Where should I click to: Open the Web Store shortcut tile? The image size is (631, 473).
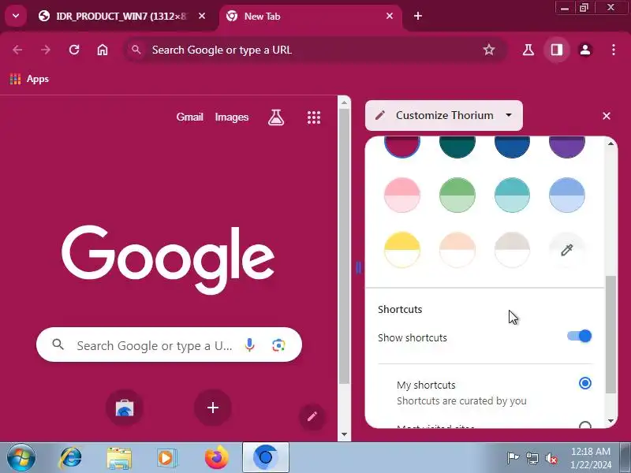pyautogui.click(x=125, y=408)
